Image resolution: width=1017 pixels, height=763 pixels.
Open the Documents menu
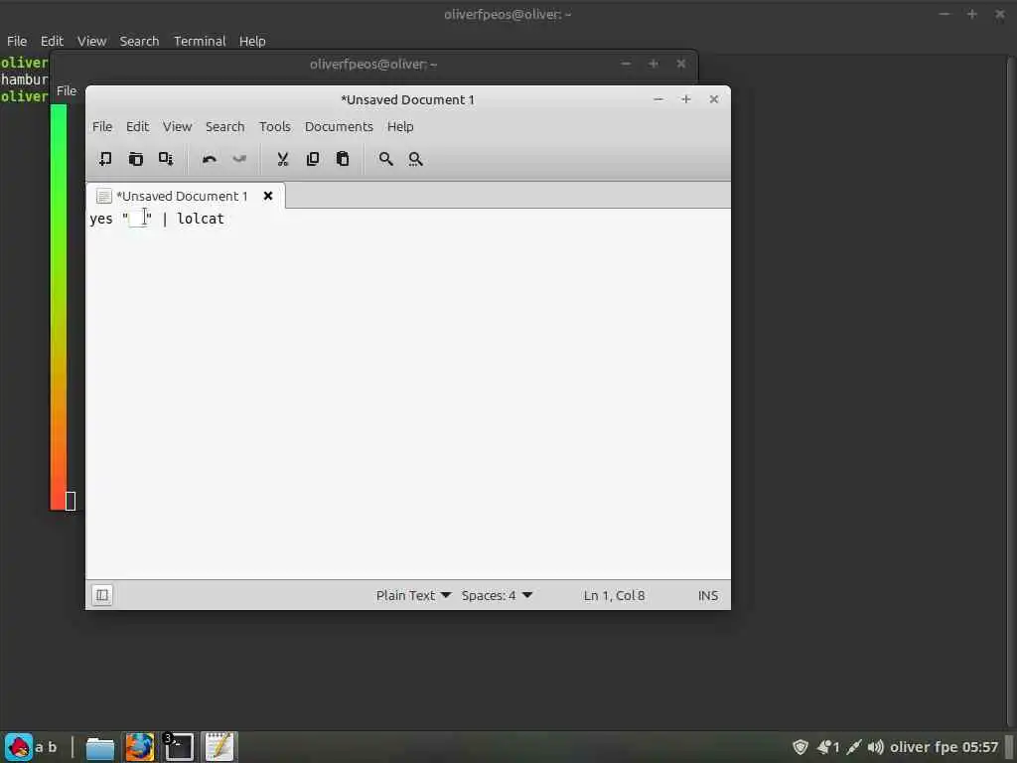coord(339,126)
